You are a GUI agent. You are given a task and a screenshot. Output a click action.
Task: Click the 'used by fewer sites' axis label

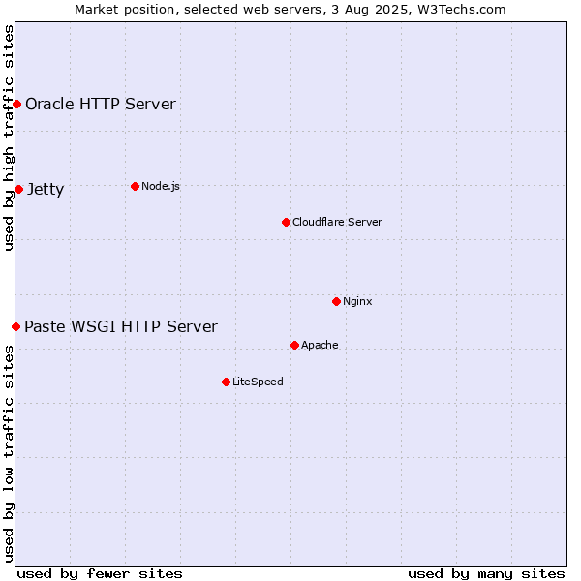point(100,573)
